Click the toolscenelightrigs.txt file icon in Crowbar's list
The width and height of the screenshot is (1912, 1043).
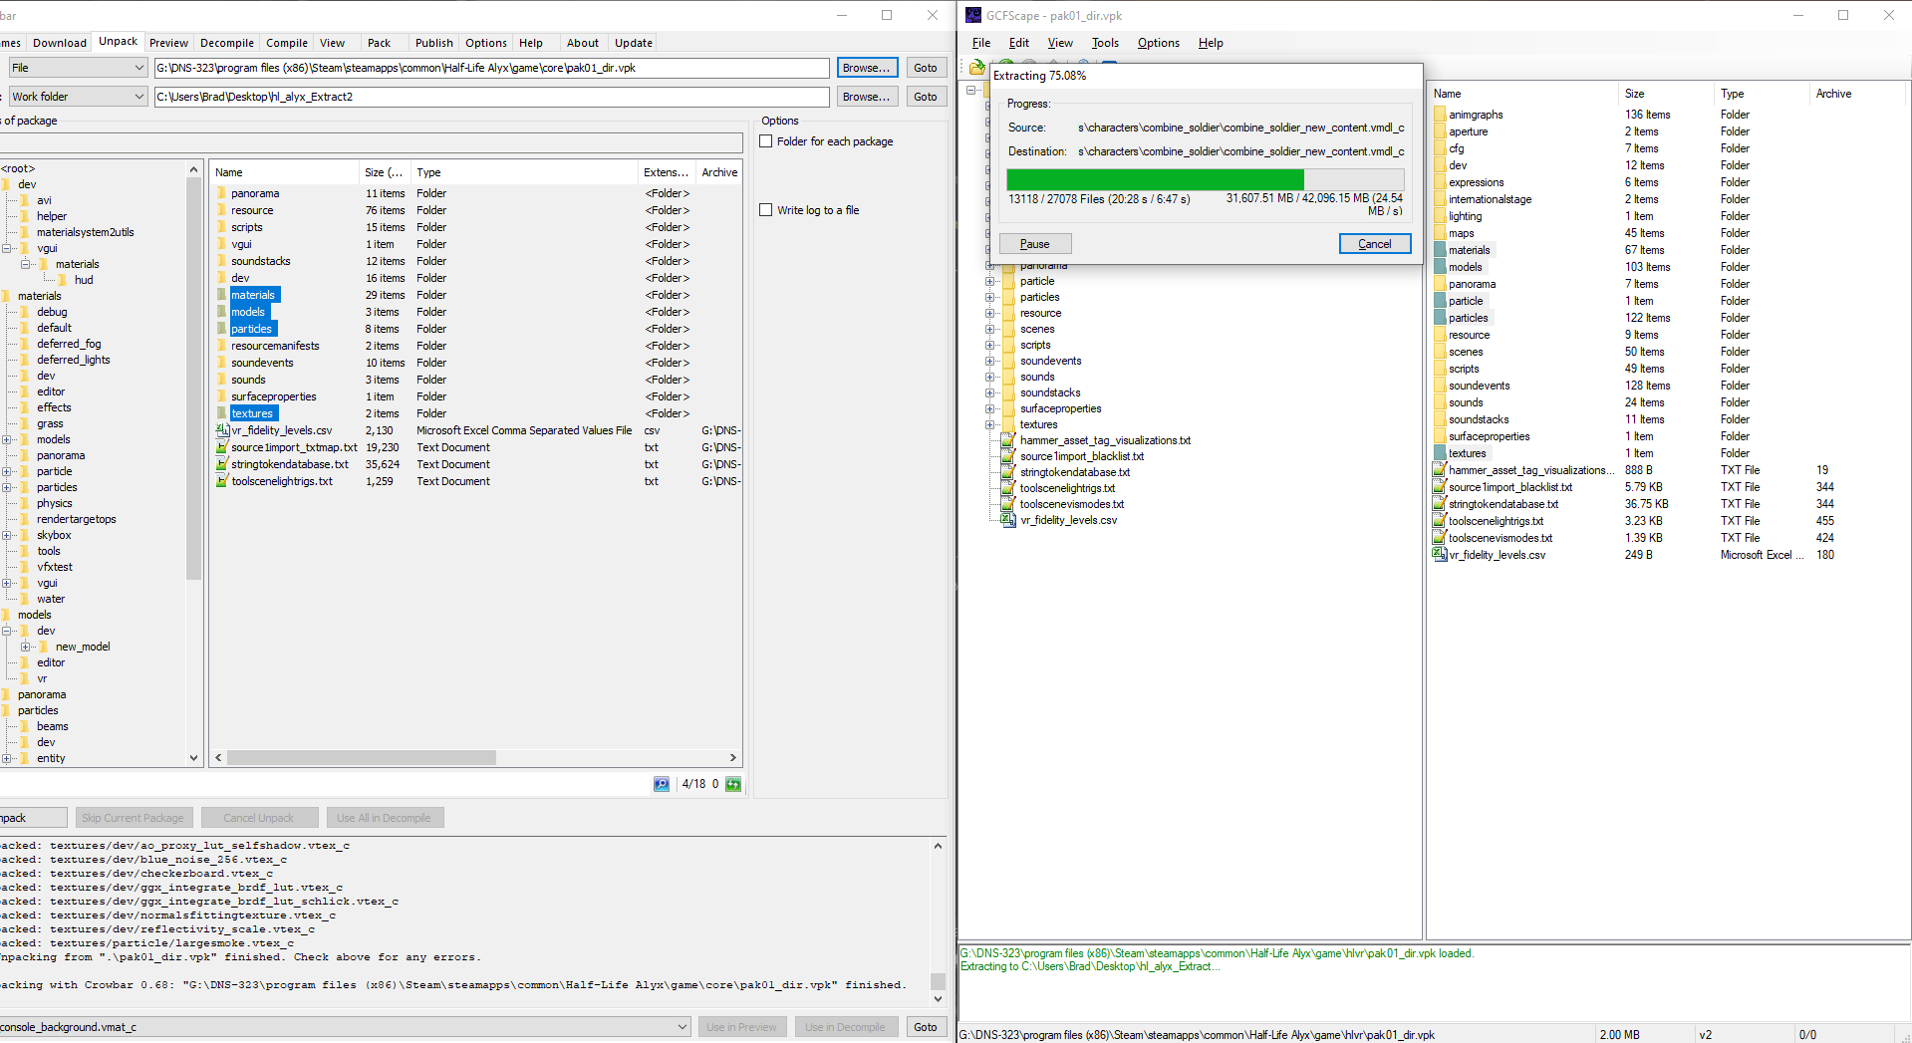pyautogui.click(x=222, y=481)
